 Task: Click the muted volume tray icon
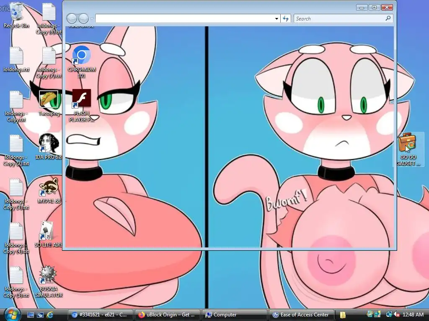coord(397,315)
